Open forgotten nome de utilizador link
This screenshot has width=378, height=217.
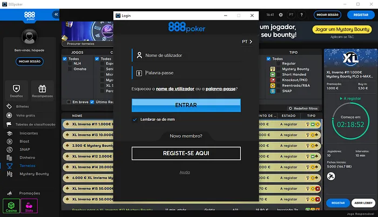pos(175,89)
